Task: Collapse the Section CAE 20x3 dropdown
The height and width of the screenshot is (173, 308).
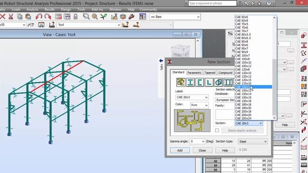Action: [x=260, y=124]
